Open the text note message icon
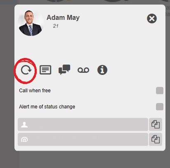Image resolution: width=170 pixels, height=168 pixels. click(x=45, y=70)
